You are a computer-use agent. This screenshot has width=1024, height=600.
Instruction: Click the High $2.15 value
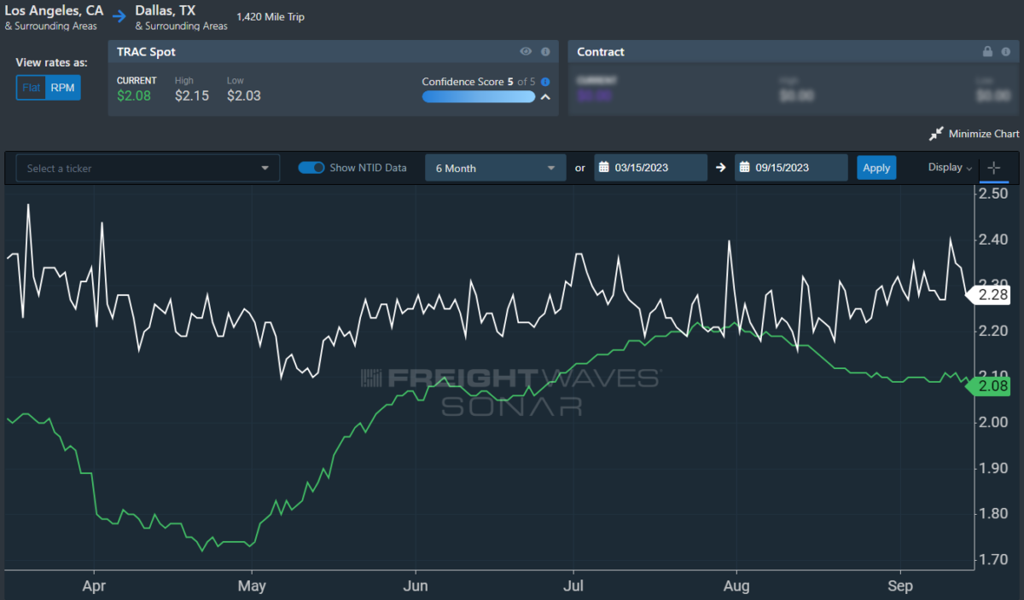point(192,96)
